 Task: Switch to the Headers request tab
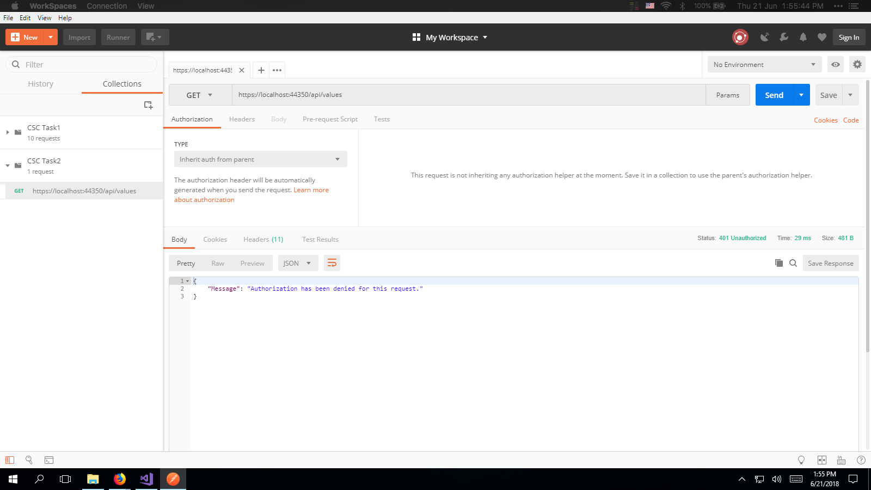coord(242,119)
